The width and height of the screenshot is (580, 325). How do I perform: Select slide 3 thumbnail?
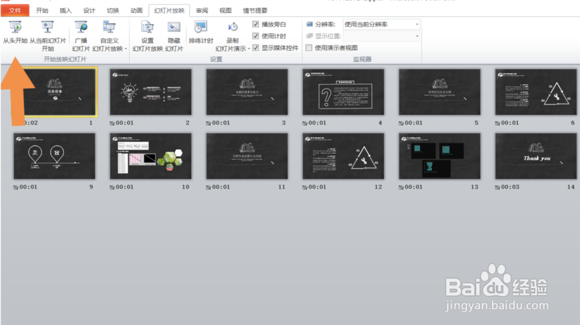pyautogui.click(x=246, y=92)
